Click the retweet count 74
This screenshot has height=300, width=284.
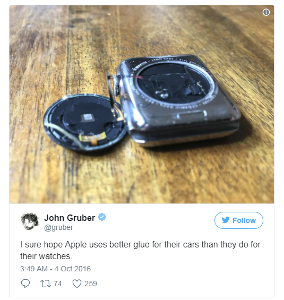(57, 284)
